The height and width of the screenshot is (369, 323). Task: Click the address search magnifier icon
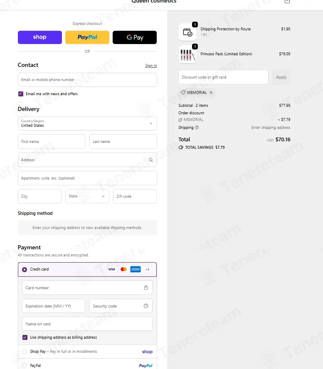click(x=150, y=160)
